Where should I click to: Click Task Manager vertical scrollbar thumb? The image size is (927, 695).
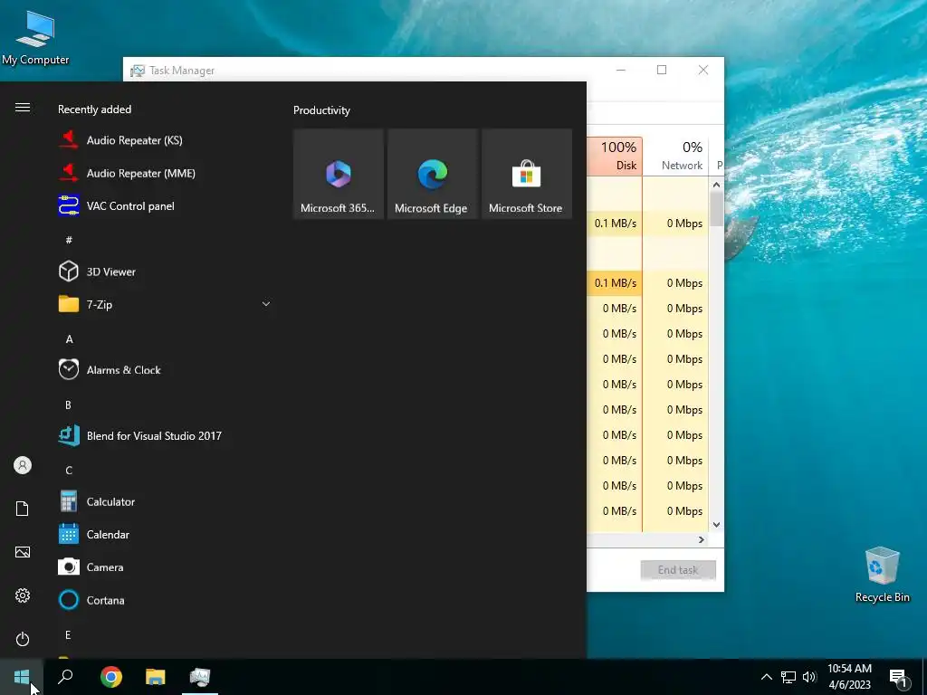point(717,209)
